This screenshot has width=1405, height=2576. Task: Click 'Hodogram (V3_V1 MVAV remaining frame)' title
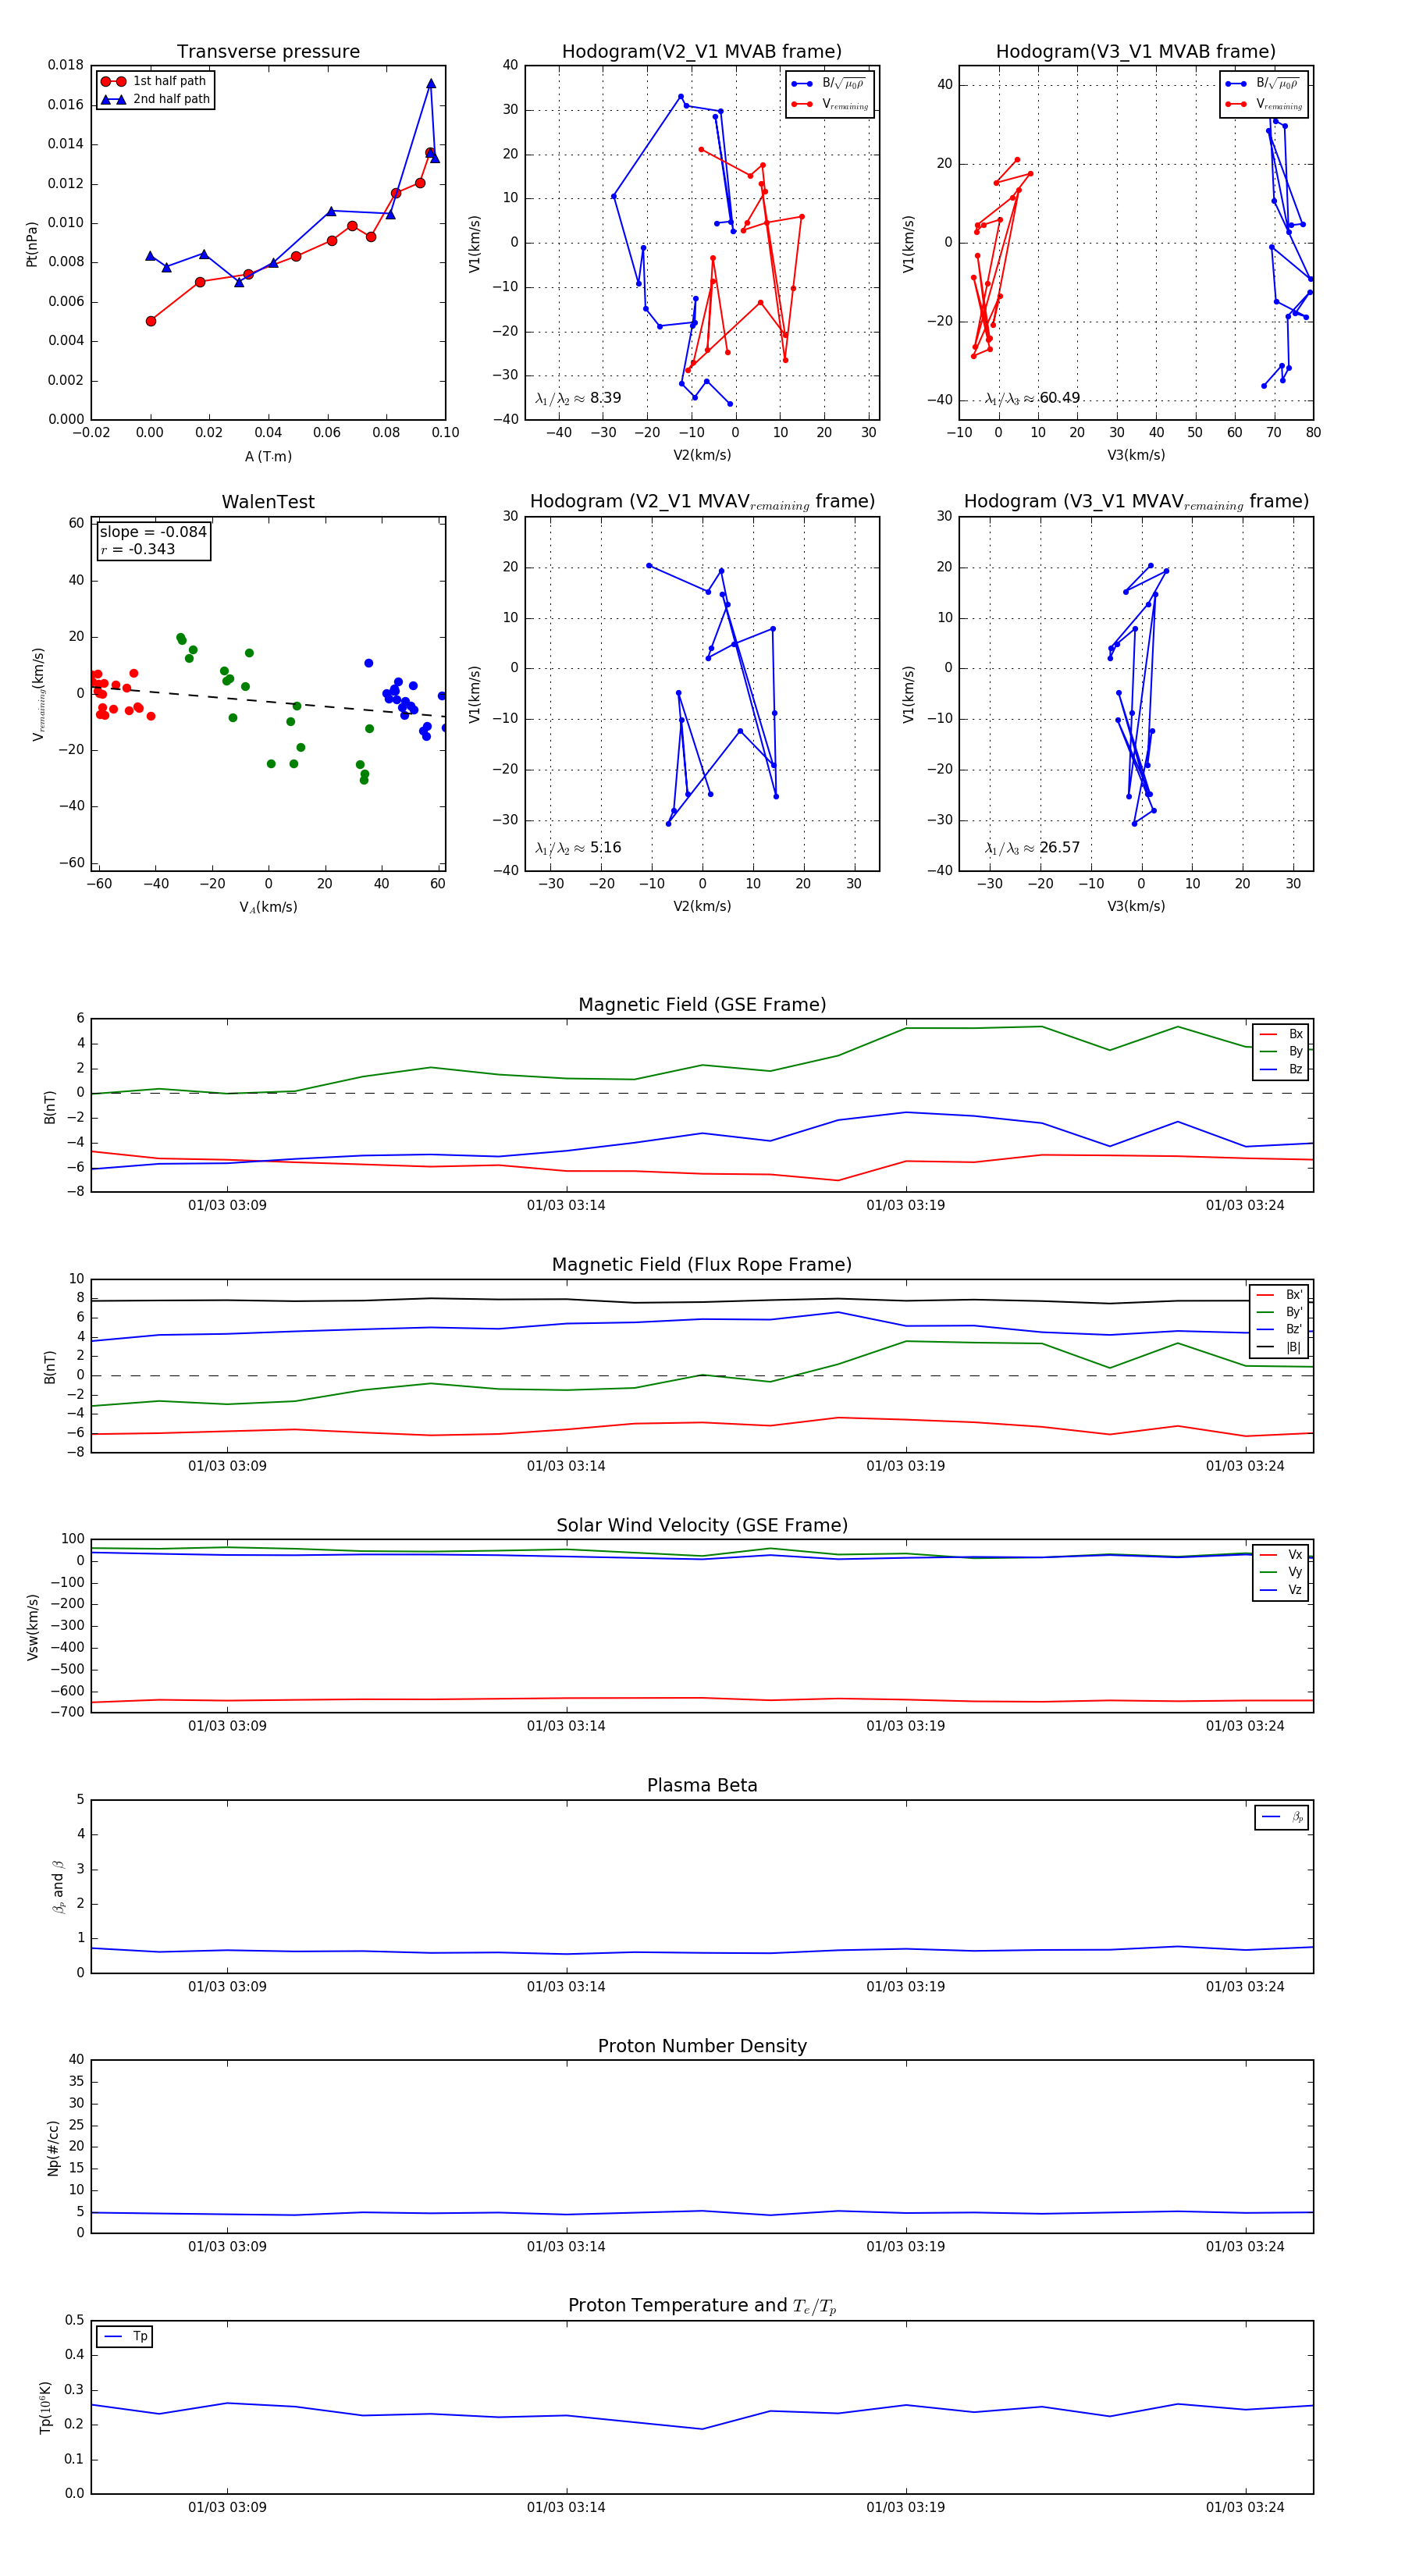1136,502
